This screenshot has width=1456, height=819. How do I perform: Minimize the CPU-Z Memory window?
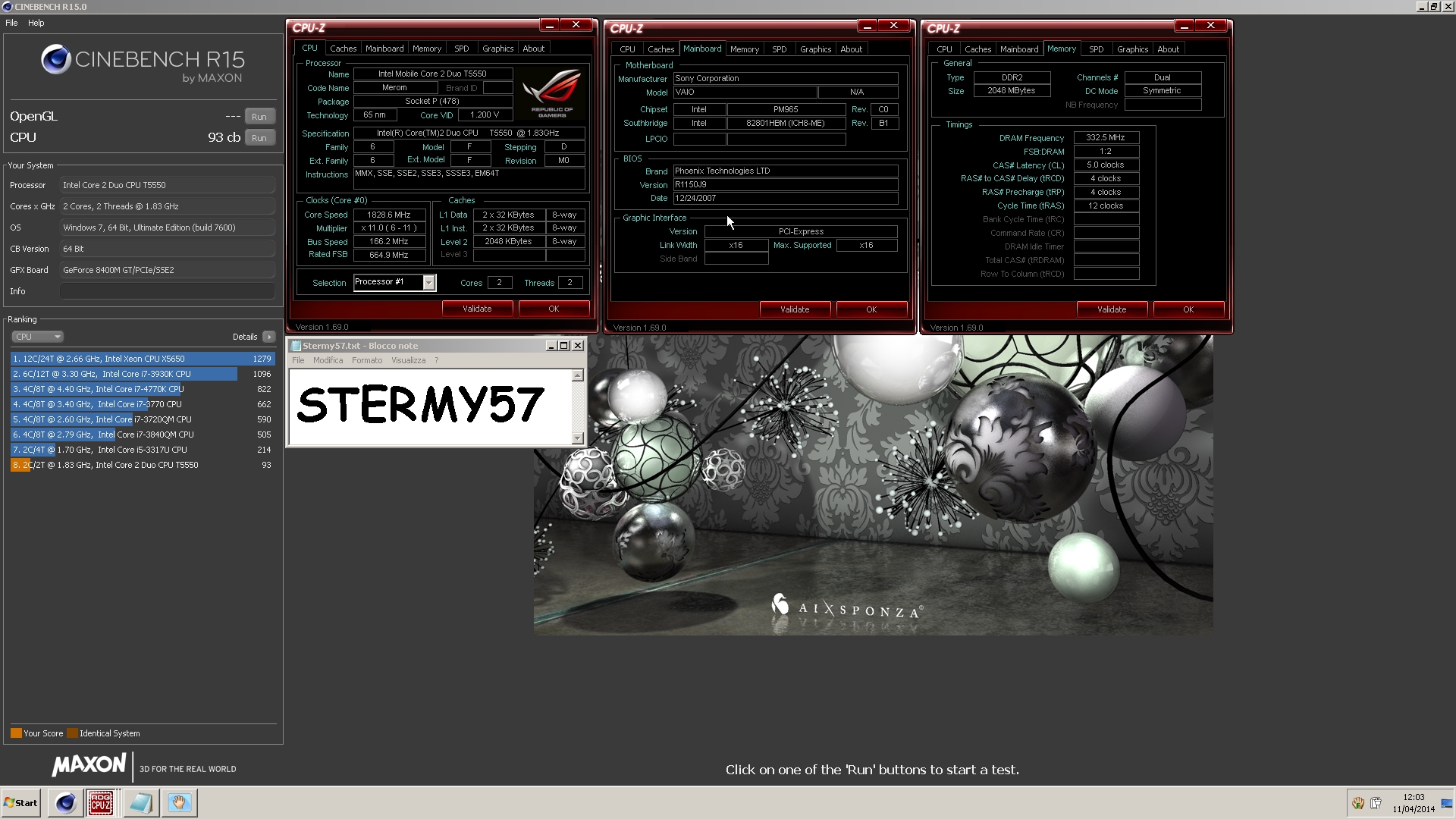(1184, 26)
